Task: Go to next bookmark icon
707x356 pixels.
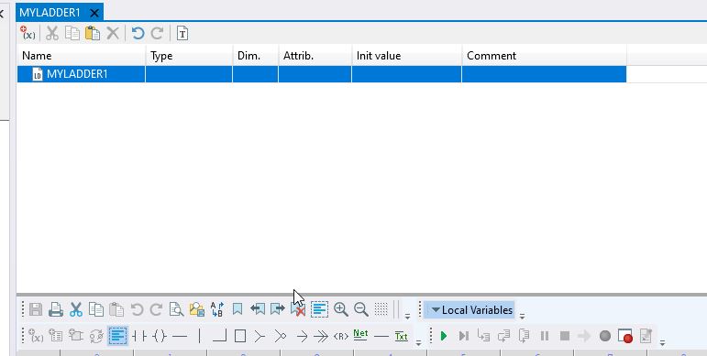Action: 278,308
